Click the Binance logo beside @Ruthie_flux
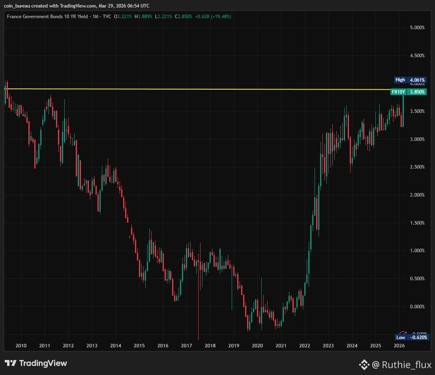This screenshot has height=375, width=435. click(x=364, y=365)
